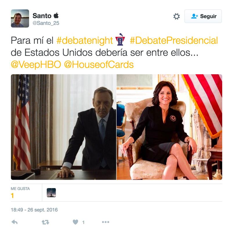This screenshot has width=232, height=236.
Task: Click the podium emoji after #debatenight
Action: 120,39
